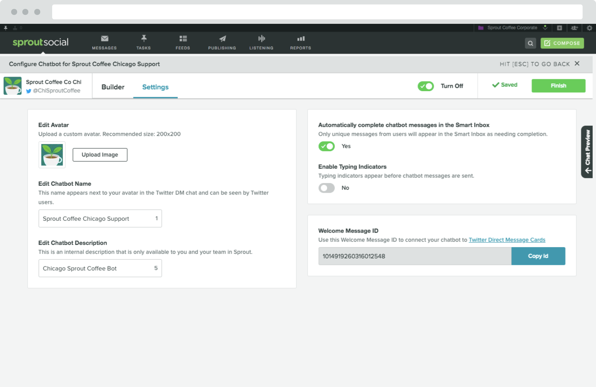Click the invite team members icon
This screenshot has width=596, height=387.
(x=574, y=28)
